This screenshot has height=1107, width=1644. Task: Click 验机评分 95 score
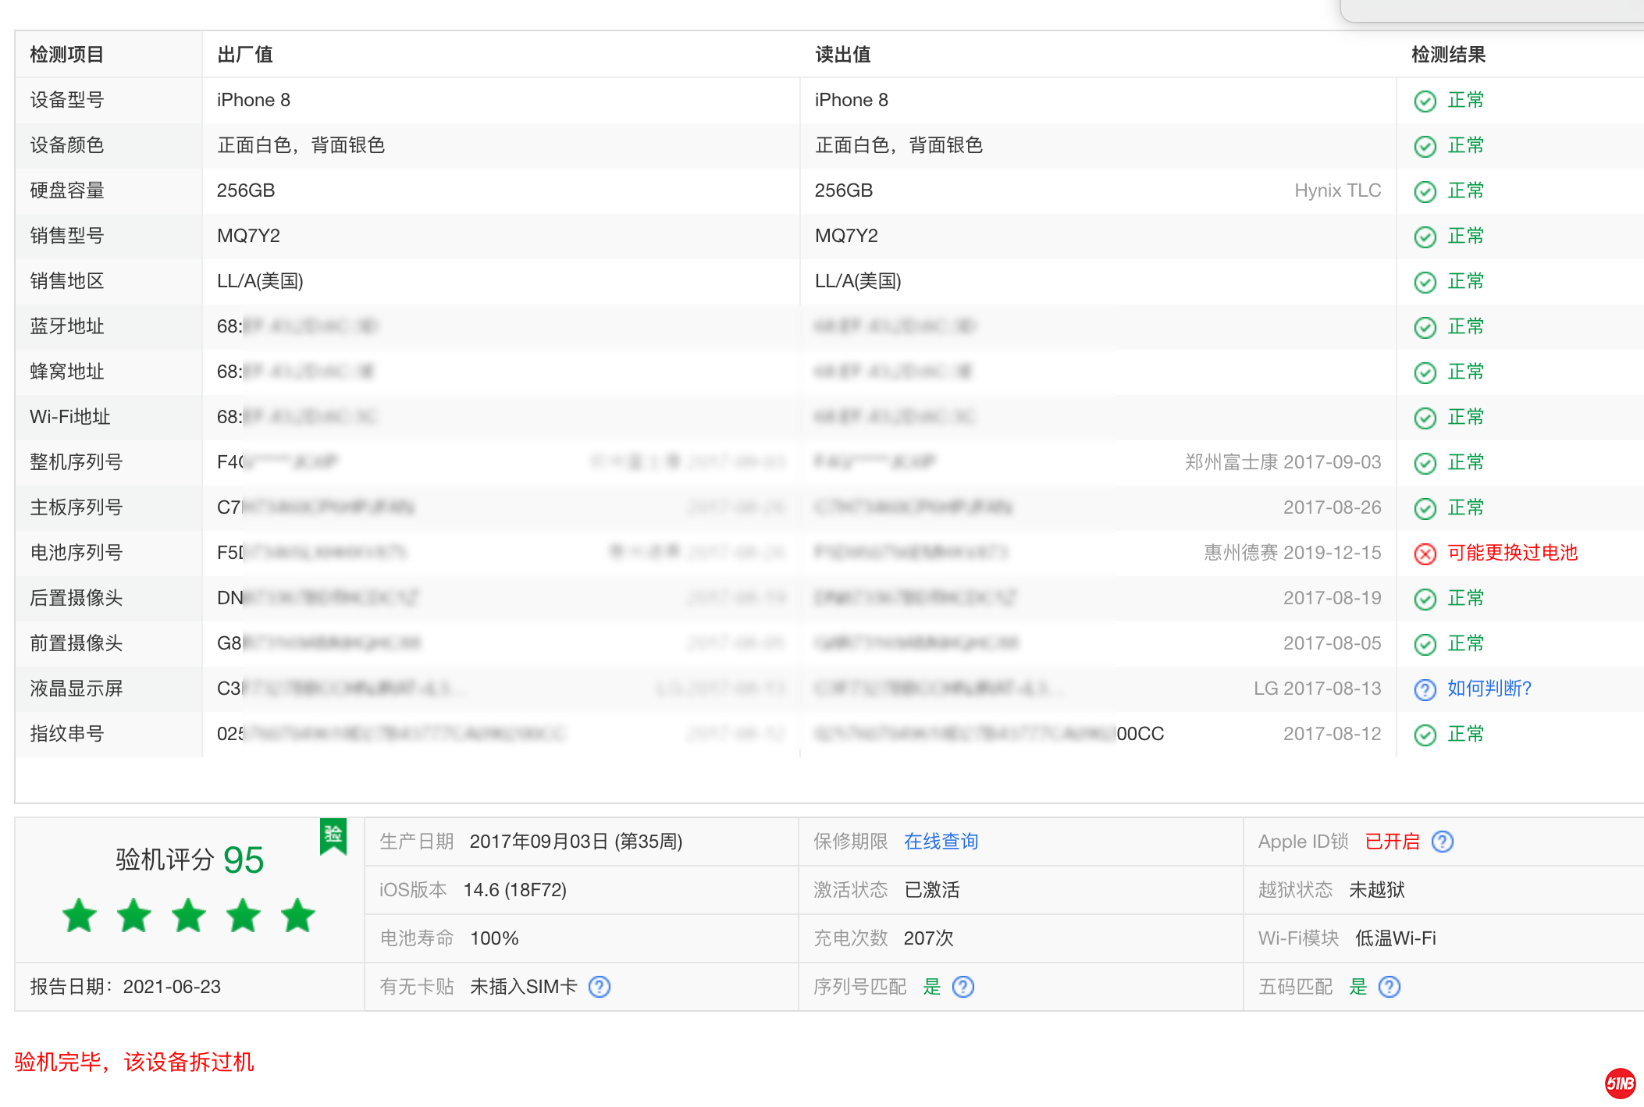[x=189, y=860]
